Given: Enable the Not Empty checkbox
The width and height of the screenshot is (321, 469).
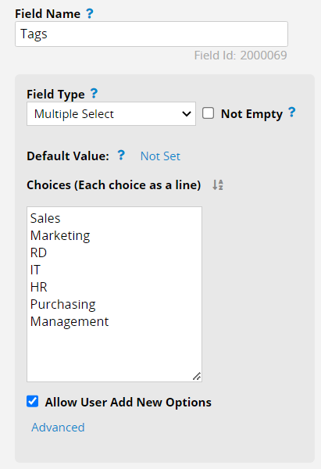Looking at the screenshot, I should coord(208,113).
